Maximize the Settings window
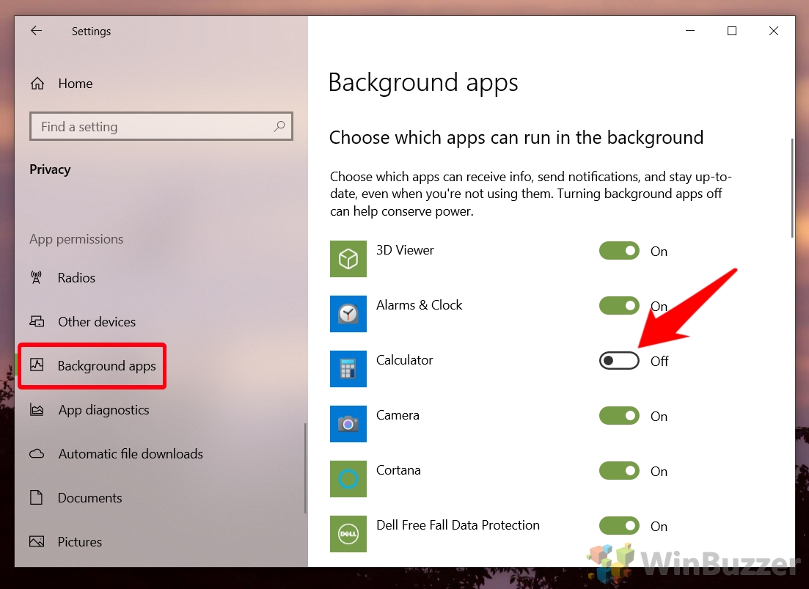Viewport: 809px width, 589px height. [731, 31]
